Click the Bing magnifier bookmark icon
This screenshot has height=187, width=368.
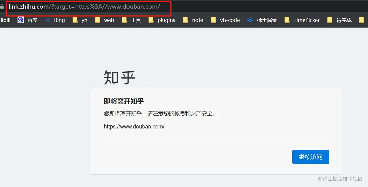(x=47, y=20)
